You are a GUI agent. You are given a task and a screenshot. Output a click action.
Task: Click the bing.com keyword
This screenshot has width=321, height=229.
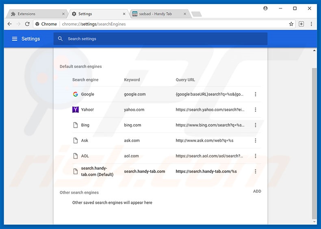pos(132,125)
